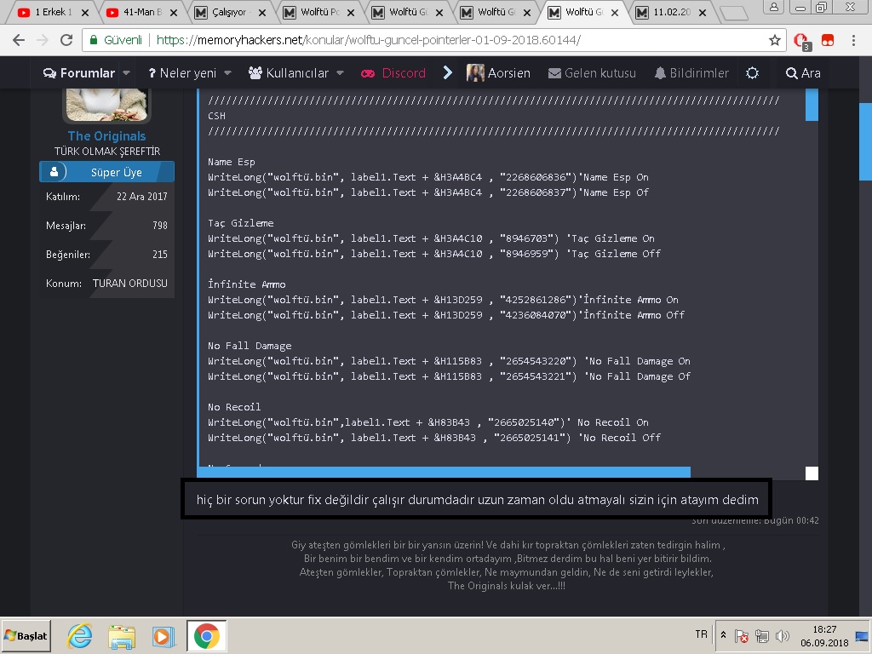Click 'No Fall Damage On' code line
This screenshot has width=872, height=654.
[449, 361]
